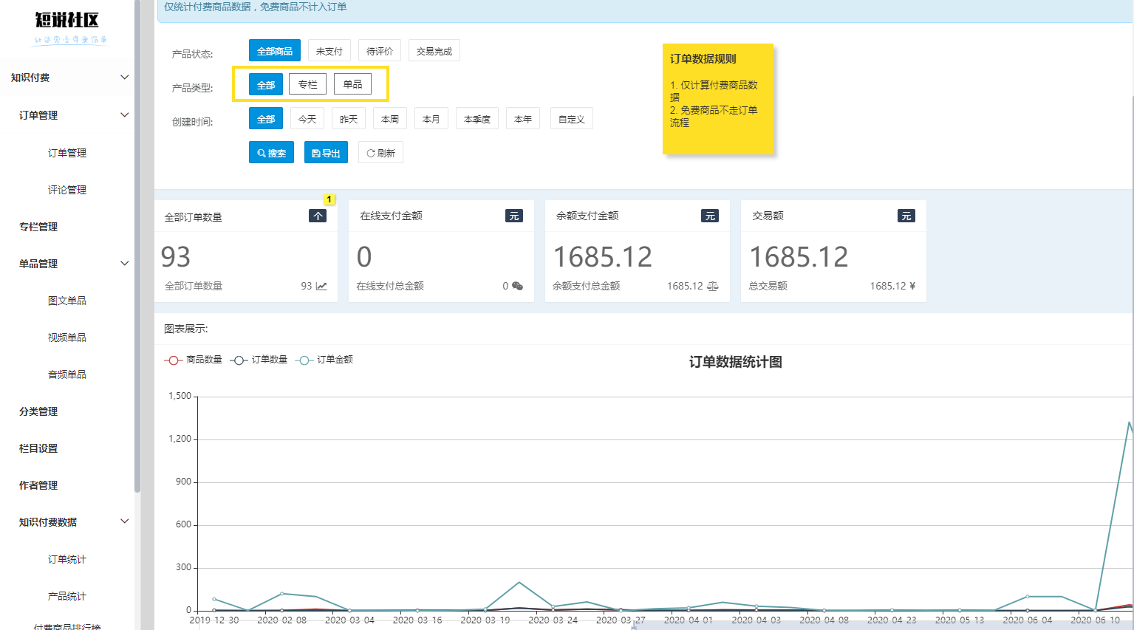Open 订单管理 sub-item above 评论管理
The image size is (1134, 630).
click(67, 153)
